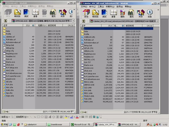Click Info icon in Cabelas EXE window
Image resolution: width=169 pixels, height=127 pixels.
tap(149, 13)
